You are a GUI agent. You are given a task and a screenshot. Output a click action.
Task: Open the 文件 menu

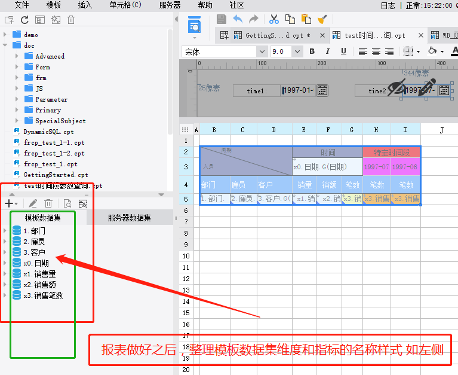click(21, 5)
